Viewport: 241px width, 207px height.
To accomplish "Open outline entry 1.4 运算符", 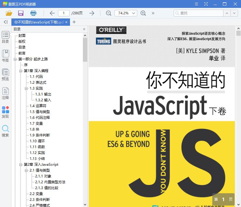I will coord(38,106).
